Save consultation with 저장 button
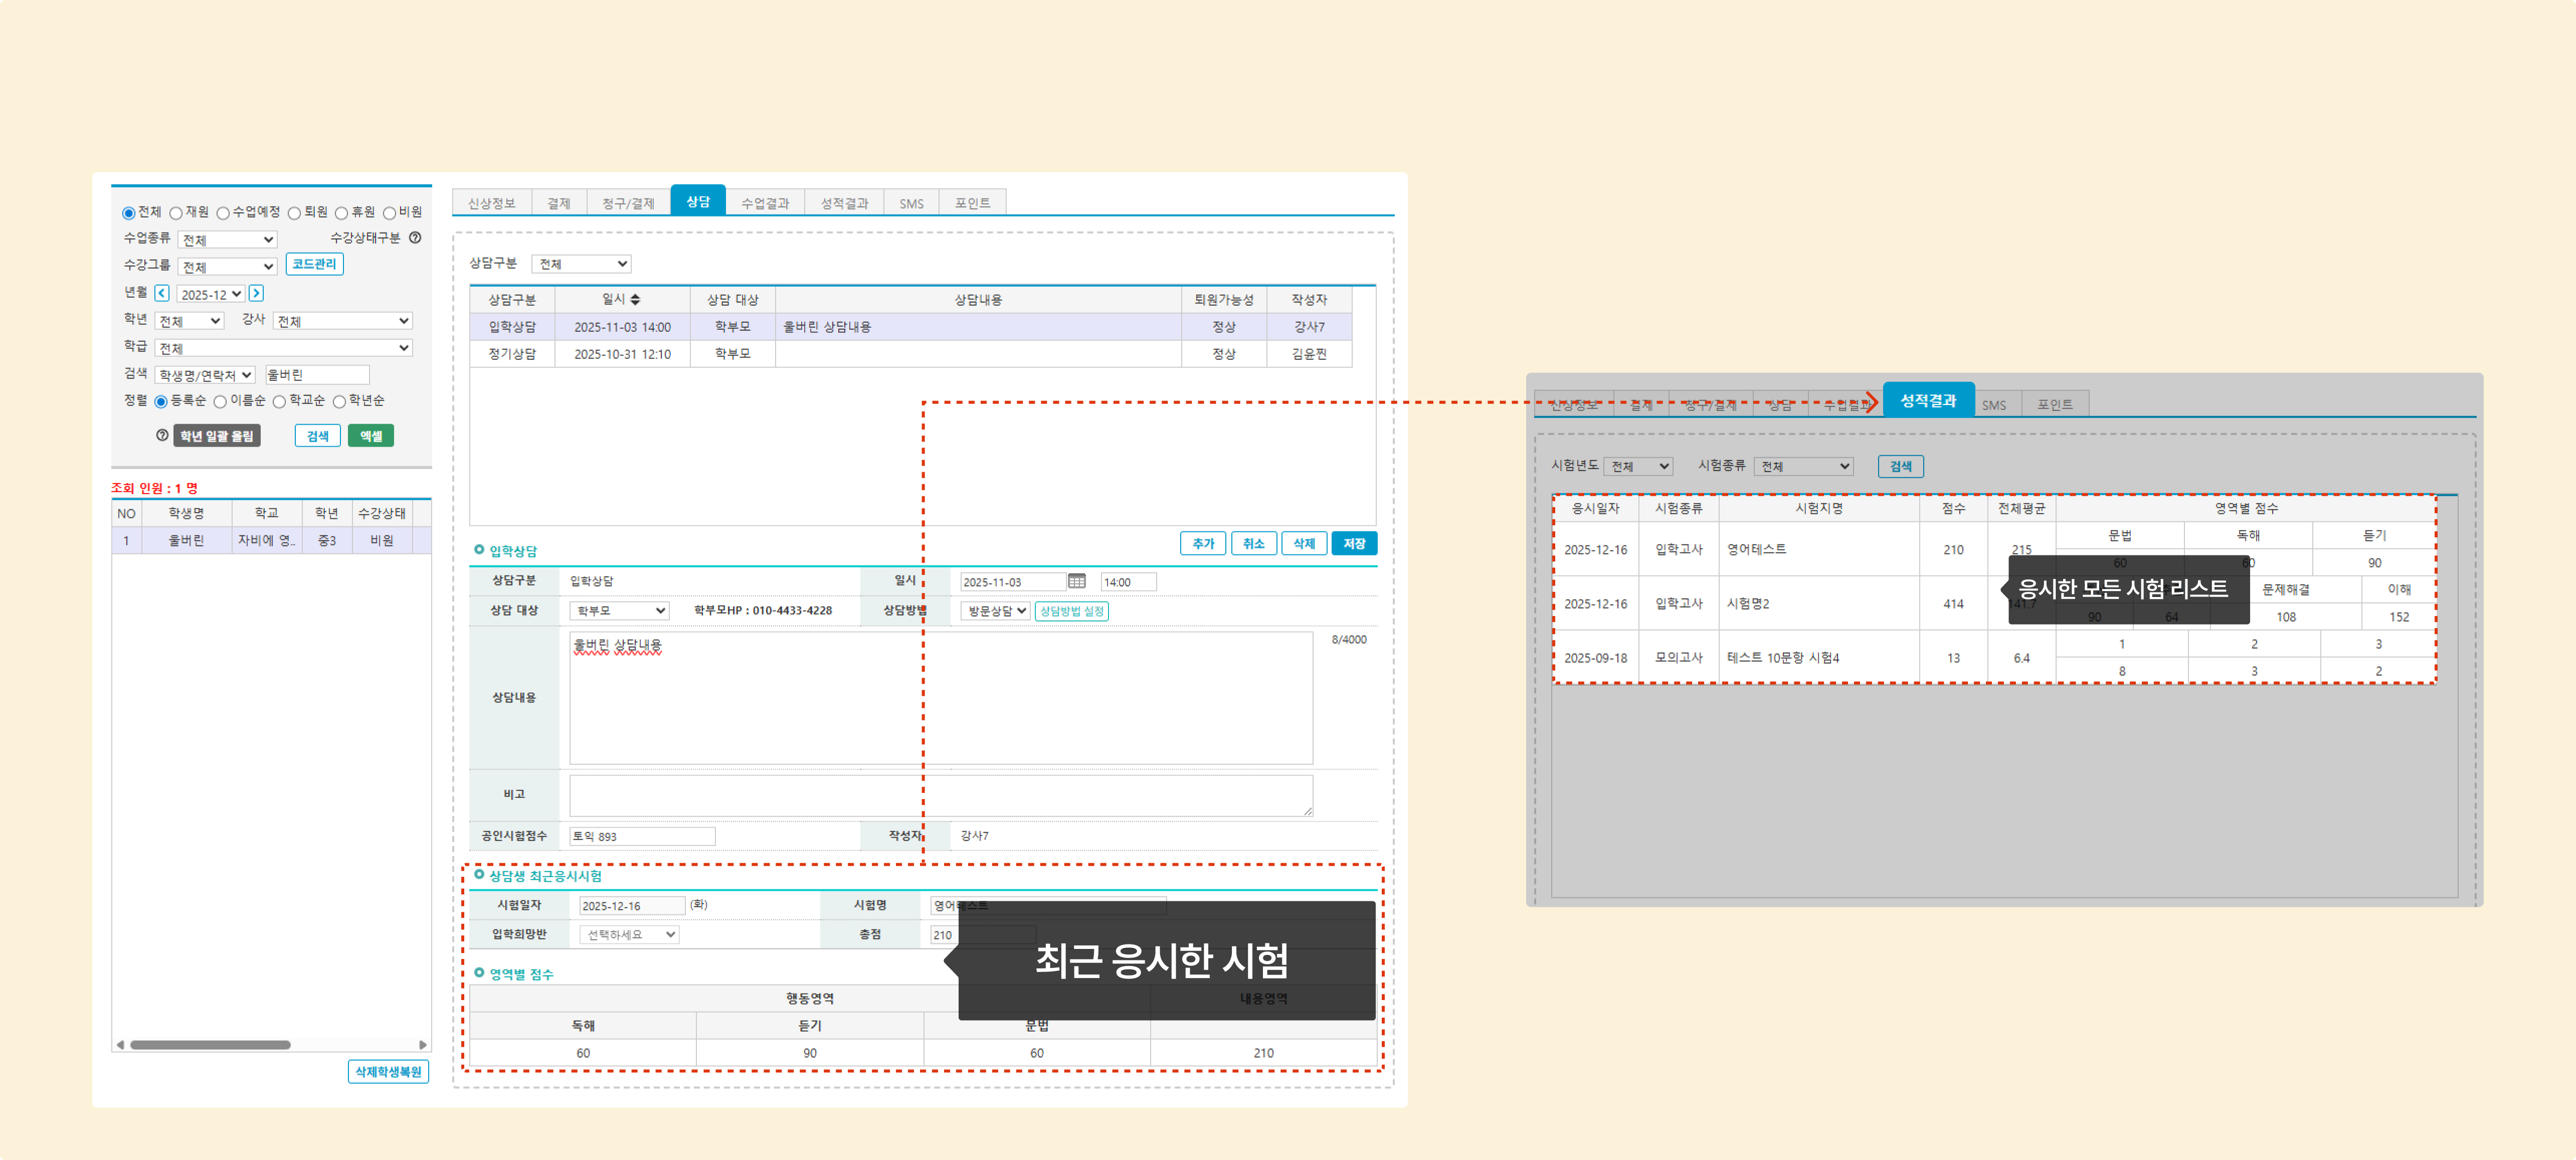2576x1160 pixels. click(x=1354, y=543)
